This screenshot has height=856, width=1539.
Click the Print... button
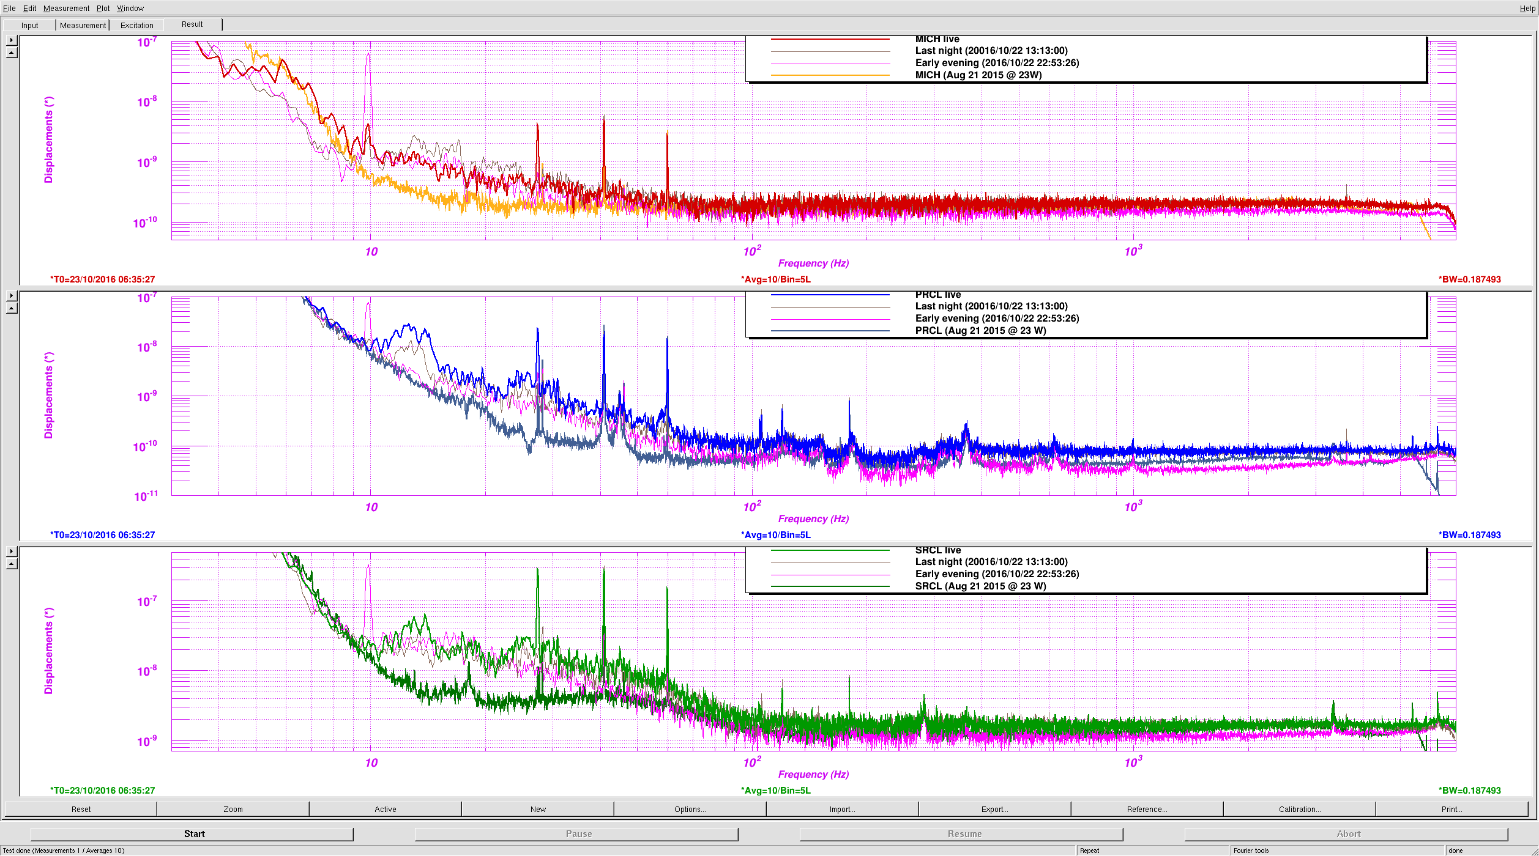(1452, 809)
